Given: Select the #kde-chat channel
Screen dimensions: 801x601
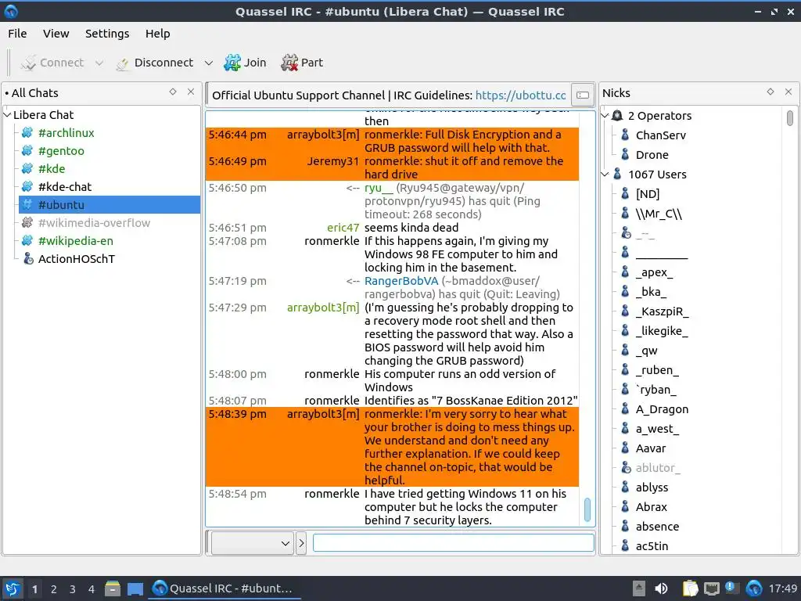Looking at the screenshot, I should 65,186.
